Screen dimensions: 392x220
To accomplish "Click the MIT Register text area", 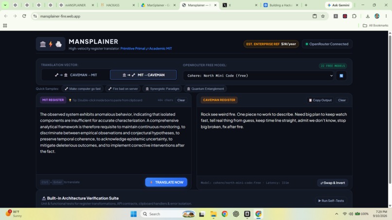I will [x=114, y=140].
